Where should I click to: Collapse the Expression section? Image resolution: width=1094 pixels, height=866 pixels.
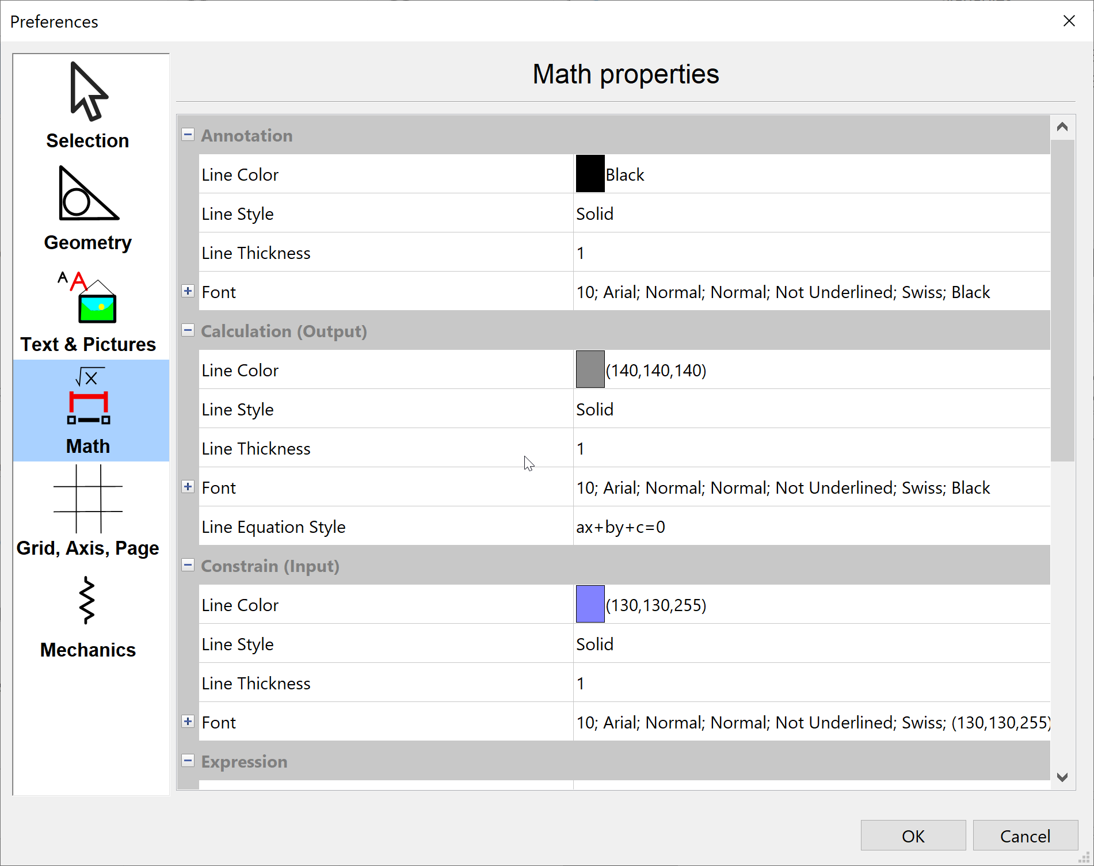[x=188, y=761]
